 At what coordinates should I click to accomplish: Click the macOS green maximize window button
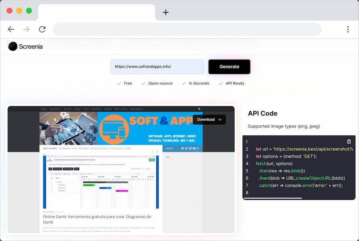tap(29, 11)
